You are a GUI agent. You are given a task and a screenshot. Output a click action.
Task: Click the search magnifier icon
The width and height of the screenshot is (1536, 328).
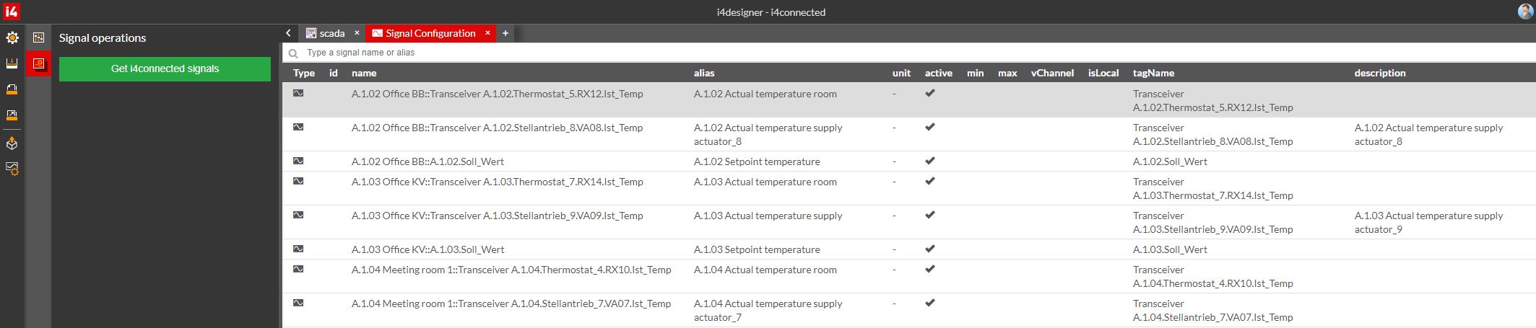[293, 53]
